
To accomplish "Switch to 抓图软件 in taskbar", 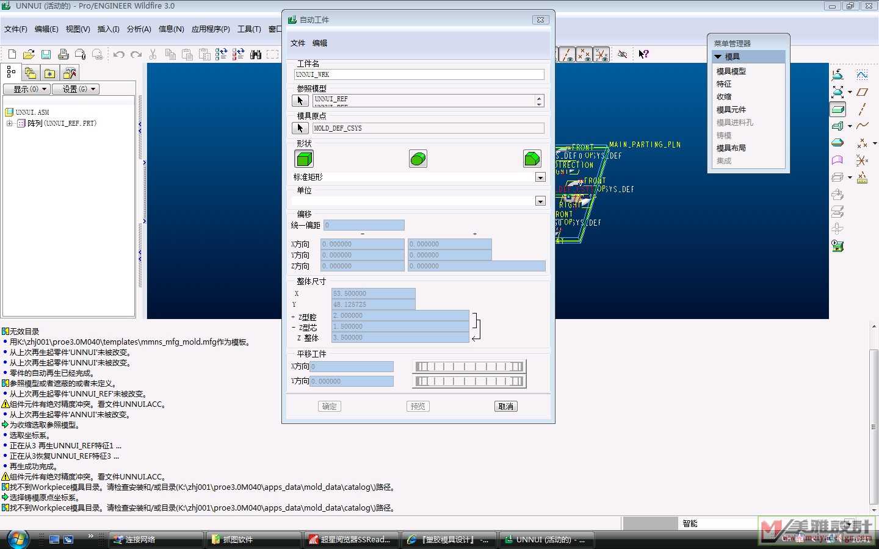I will pos(253,540).
